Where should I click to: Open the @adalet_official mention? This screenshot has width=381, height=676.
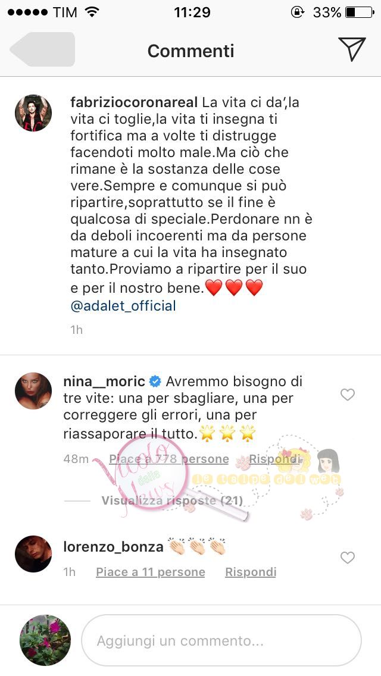[x=123, y=306]
